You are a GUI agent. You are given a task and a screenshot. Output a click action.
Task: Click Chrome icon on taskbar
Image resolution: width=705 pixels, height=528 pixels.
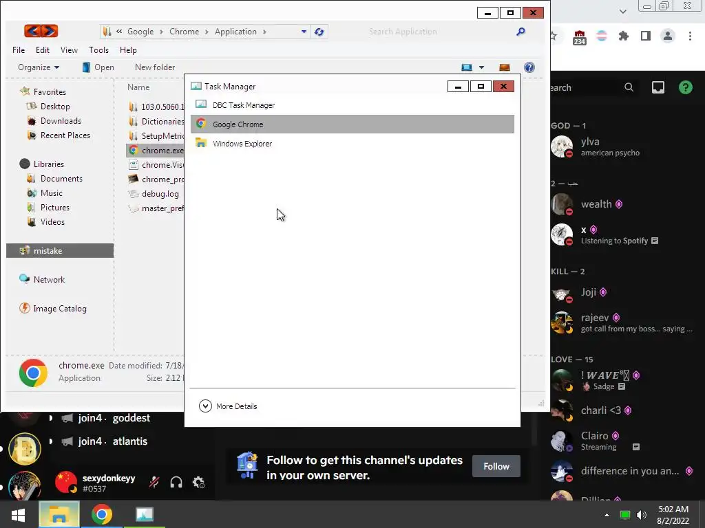tap(102, 514)
